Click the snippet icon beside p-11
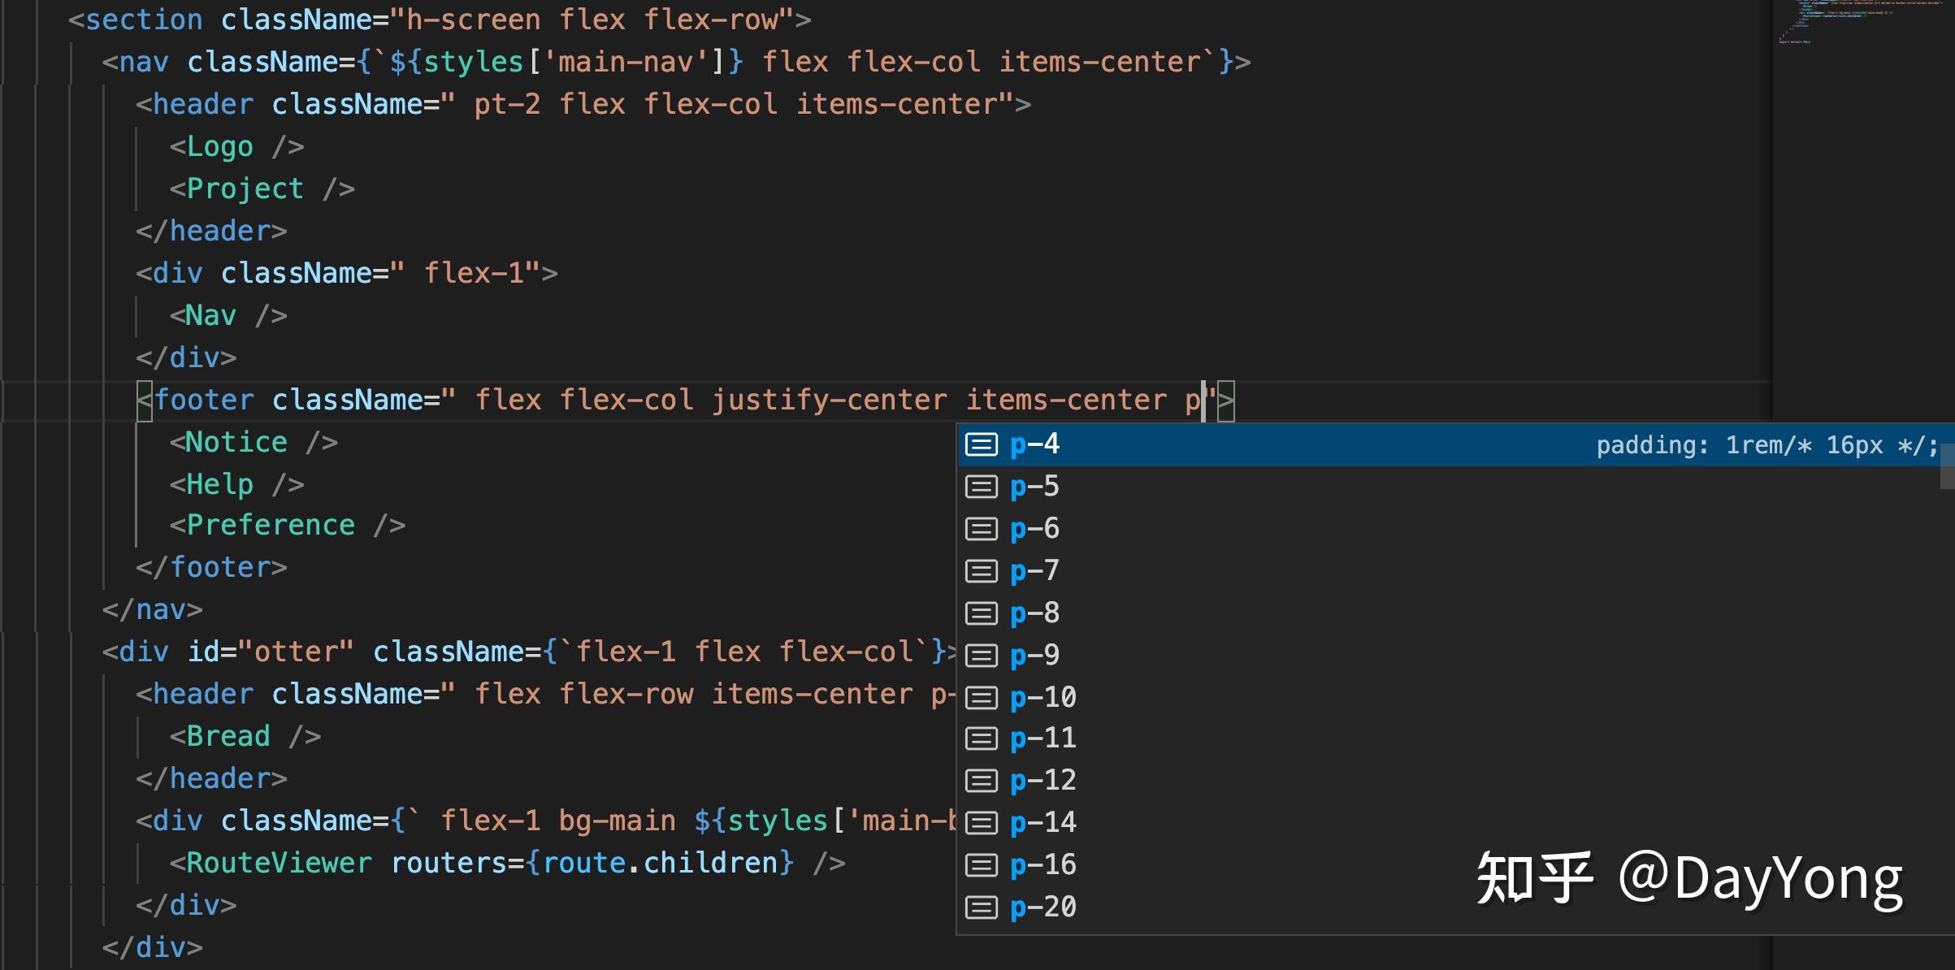1955x970 pixels. click(x=981, y=738)
